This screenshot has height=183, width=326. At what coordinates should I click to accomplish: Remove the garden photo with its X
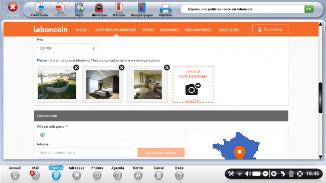coord(76,68)
